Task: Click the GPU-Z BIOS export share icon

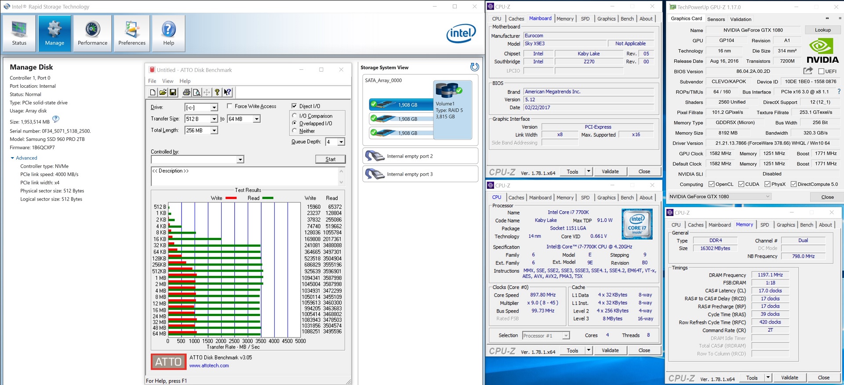Action: click(808, 71)
